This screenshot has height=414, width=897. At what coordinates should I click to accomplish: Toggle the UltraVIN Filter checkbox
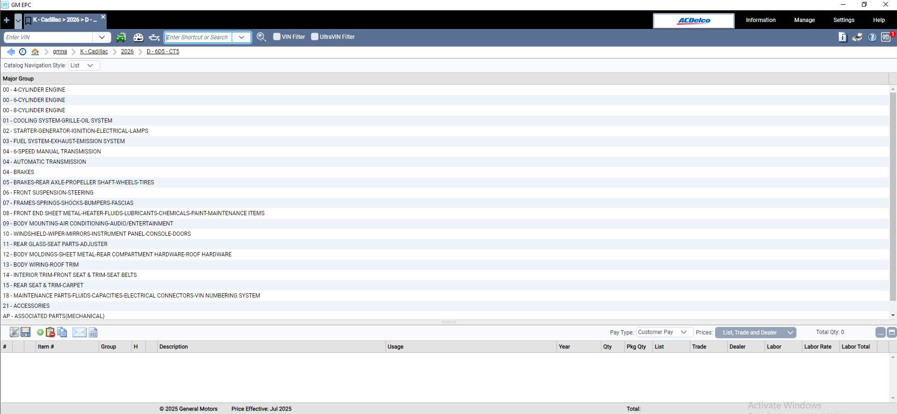[315, 36]
